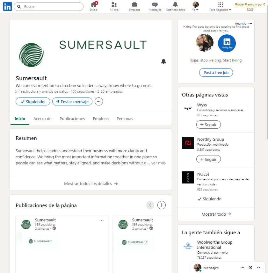Viewport: 268px width, 273px height.
Task: Toggle Siguiendo for NOESI
Action: point(209,199)
